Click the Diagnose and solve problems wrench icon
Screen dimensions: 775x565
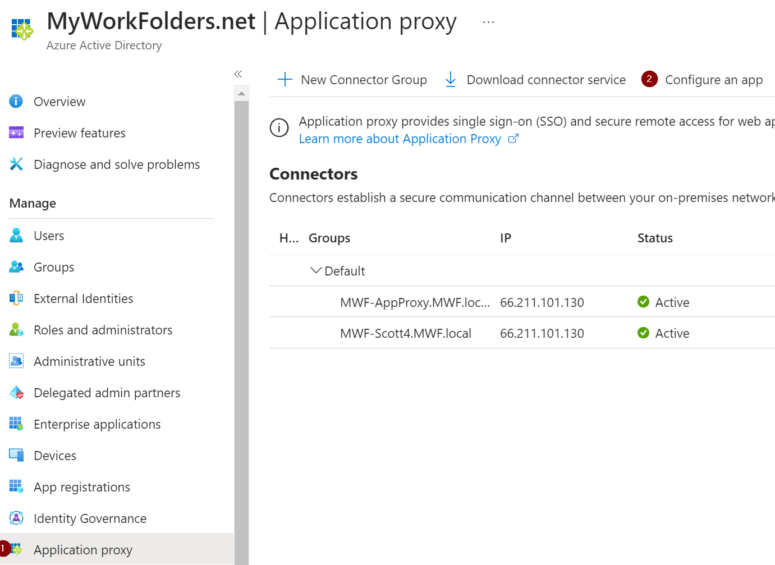[16, 164]
